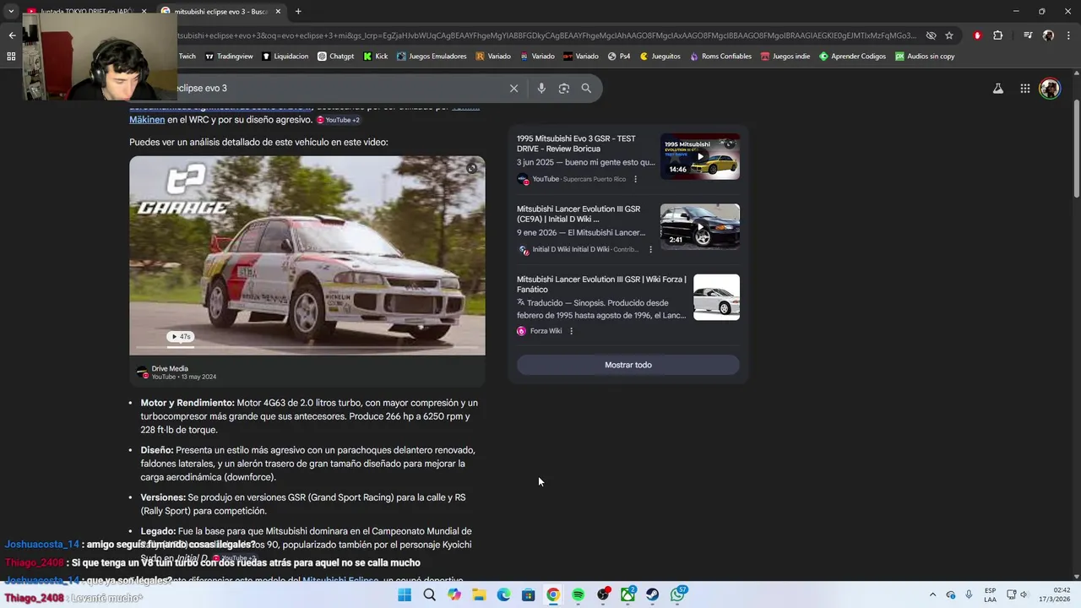Open File Explorer from taskbar
1081x608 pixels.
click(x=479, y=594)
